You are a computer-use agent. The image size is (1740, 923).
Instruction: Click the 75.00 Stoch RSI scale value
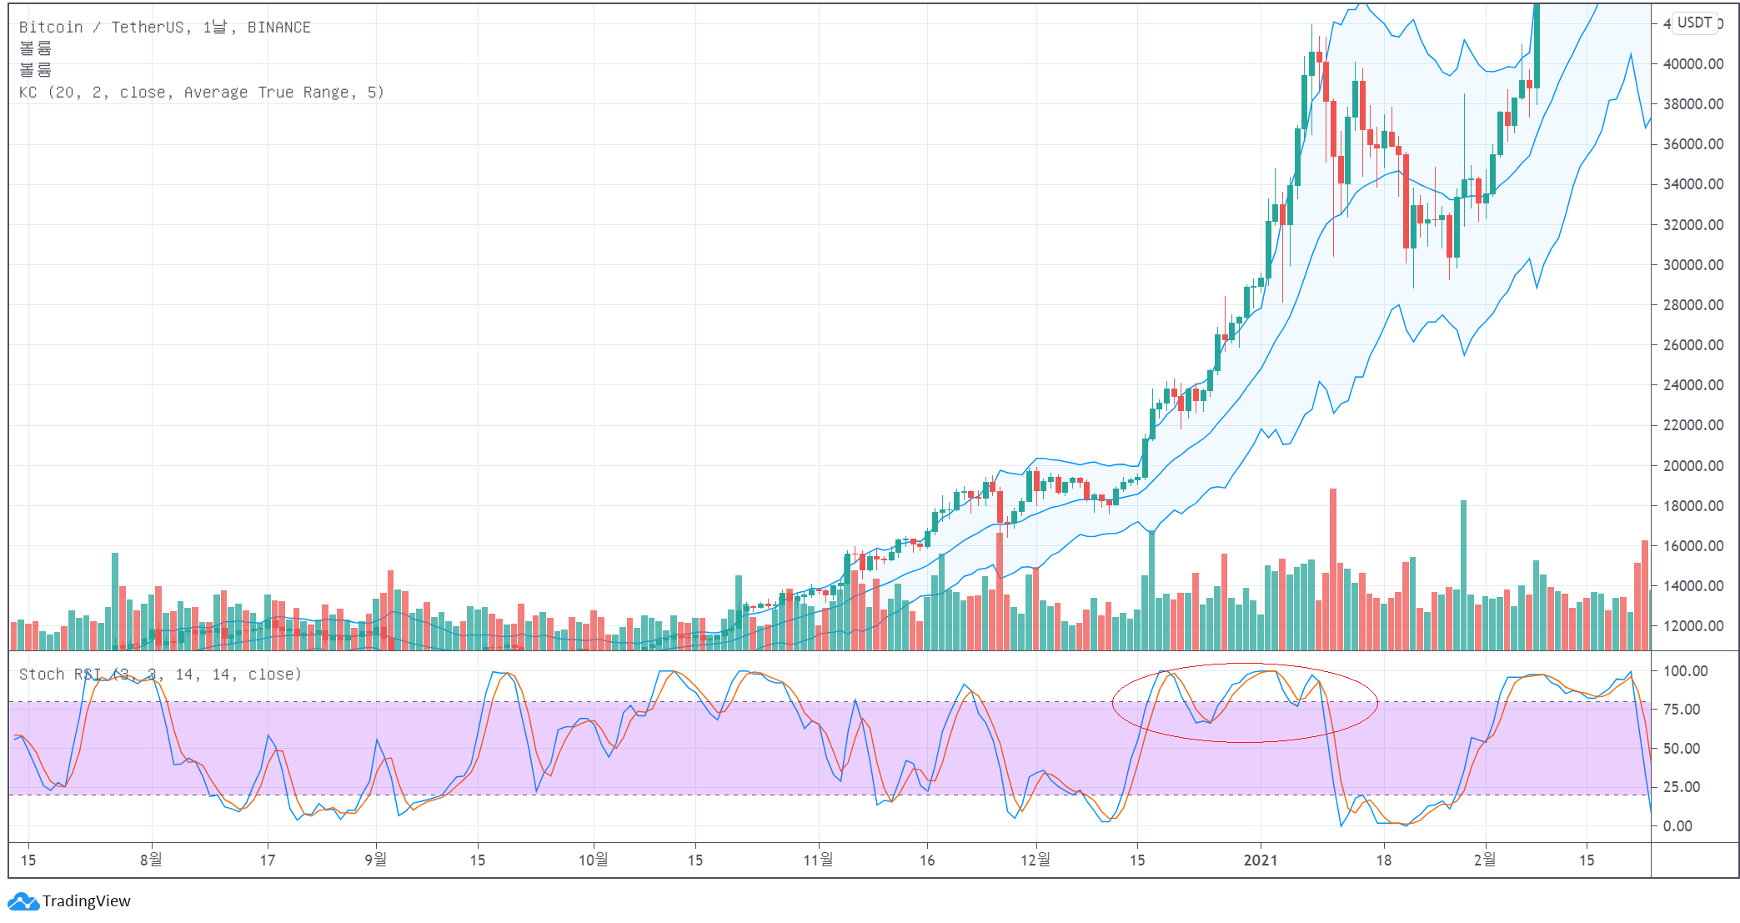click(1682, 710)
